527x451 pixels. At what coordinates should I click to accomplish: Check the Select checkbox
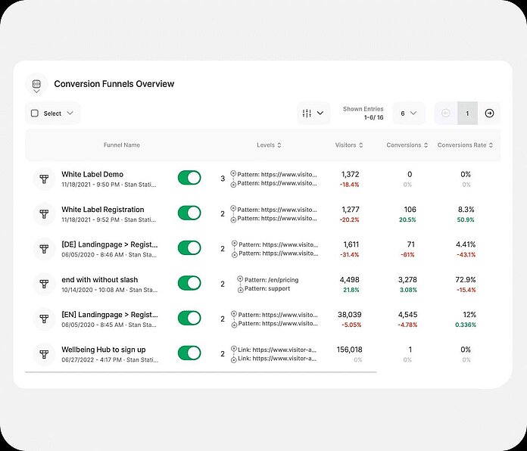[35, 114]
